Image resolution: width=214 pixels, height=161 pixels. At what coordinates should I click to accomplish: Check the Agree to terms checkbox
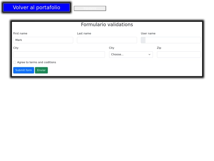15,62
